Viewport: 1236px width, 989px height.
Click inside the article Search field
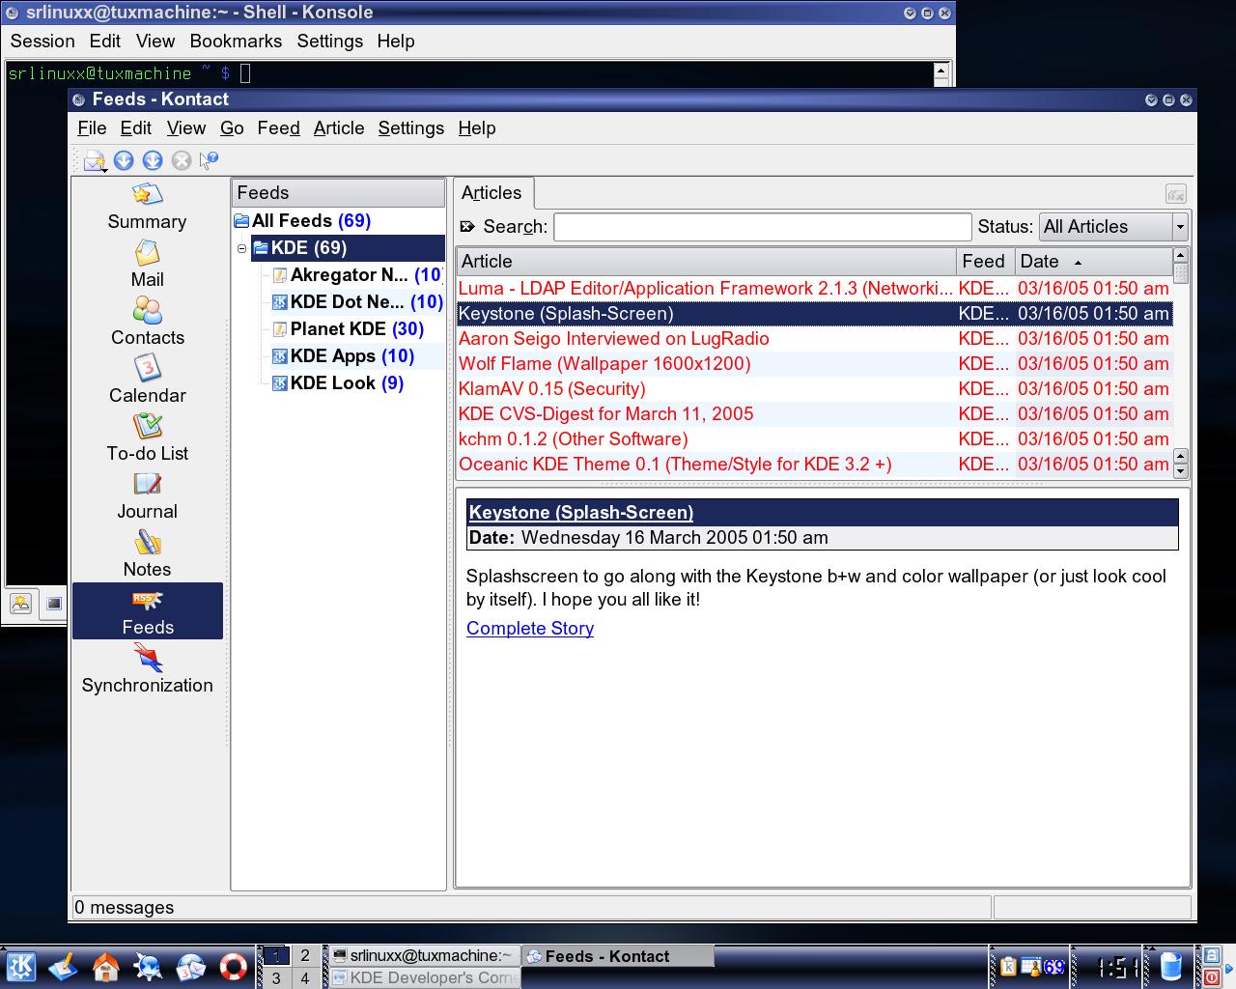(x=762, y=227)
